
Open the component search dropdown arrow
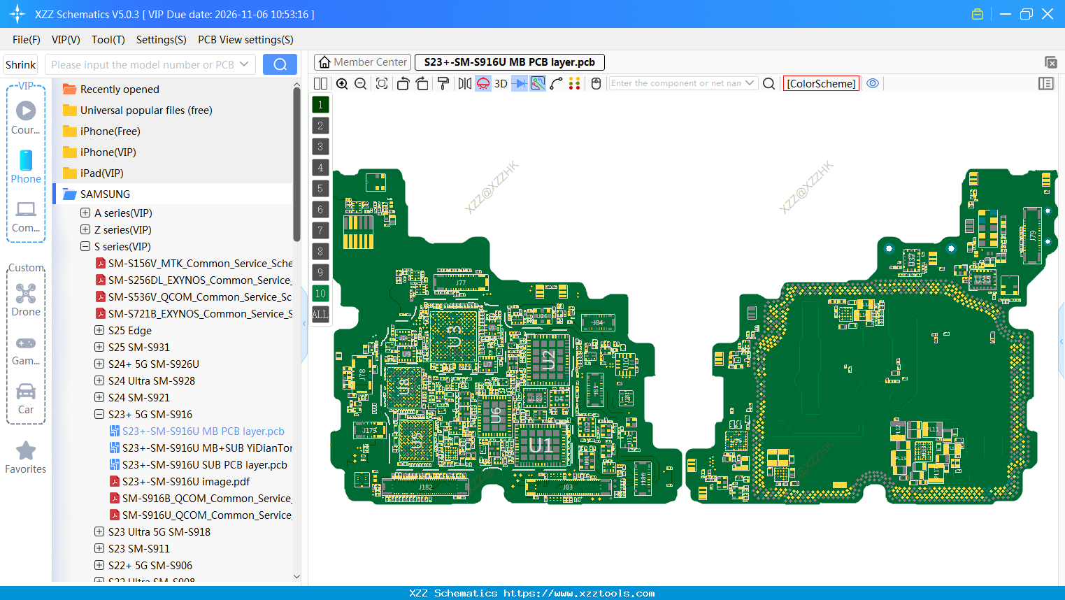pyautogui.click(x=749, y=83)
